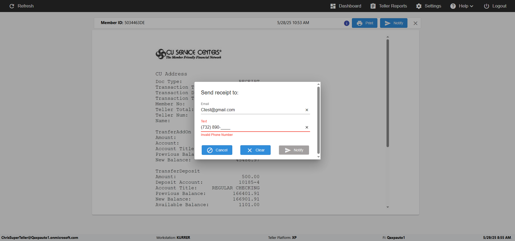Click the Teller Platform: XP status text
Screen dimensions: 515x241
pyautogui.click(x=282, y=238)
